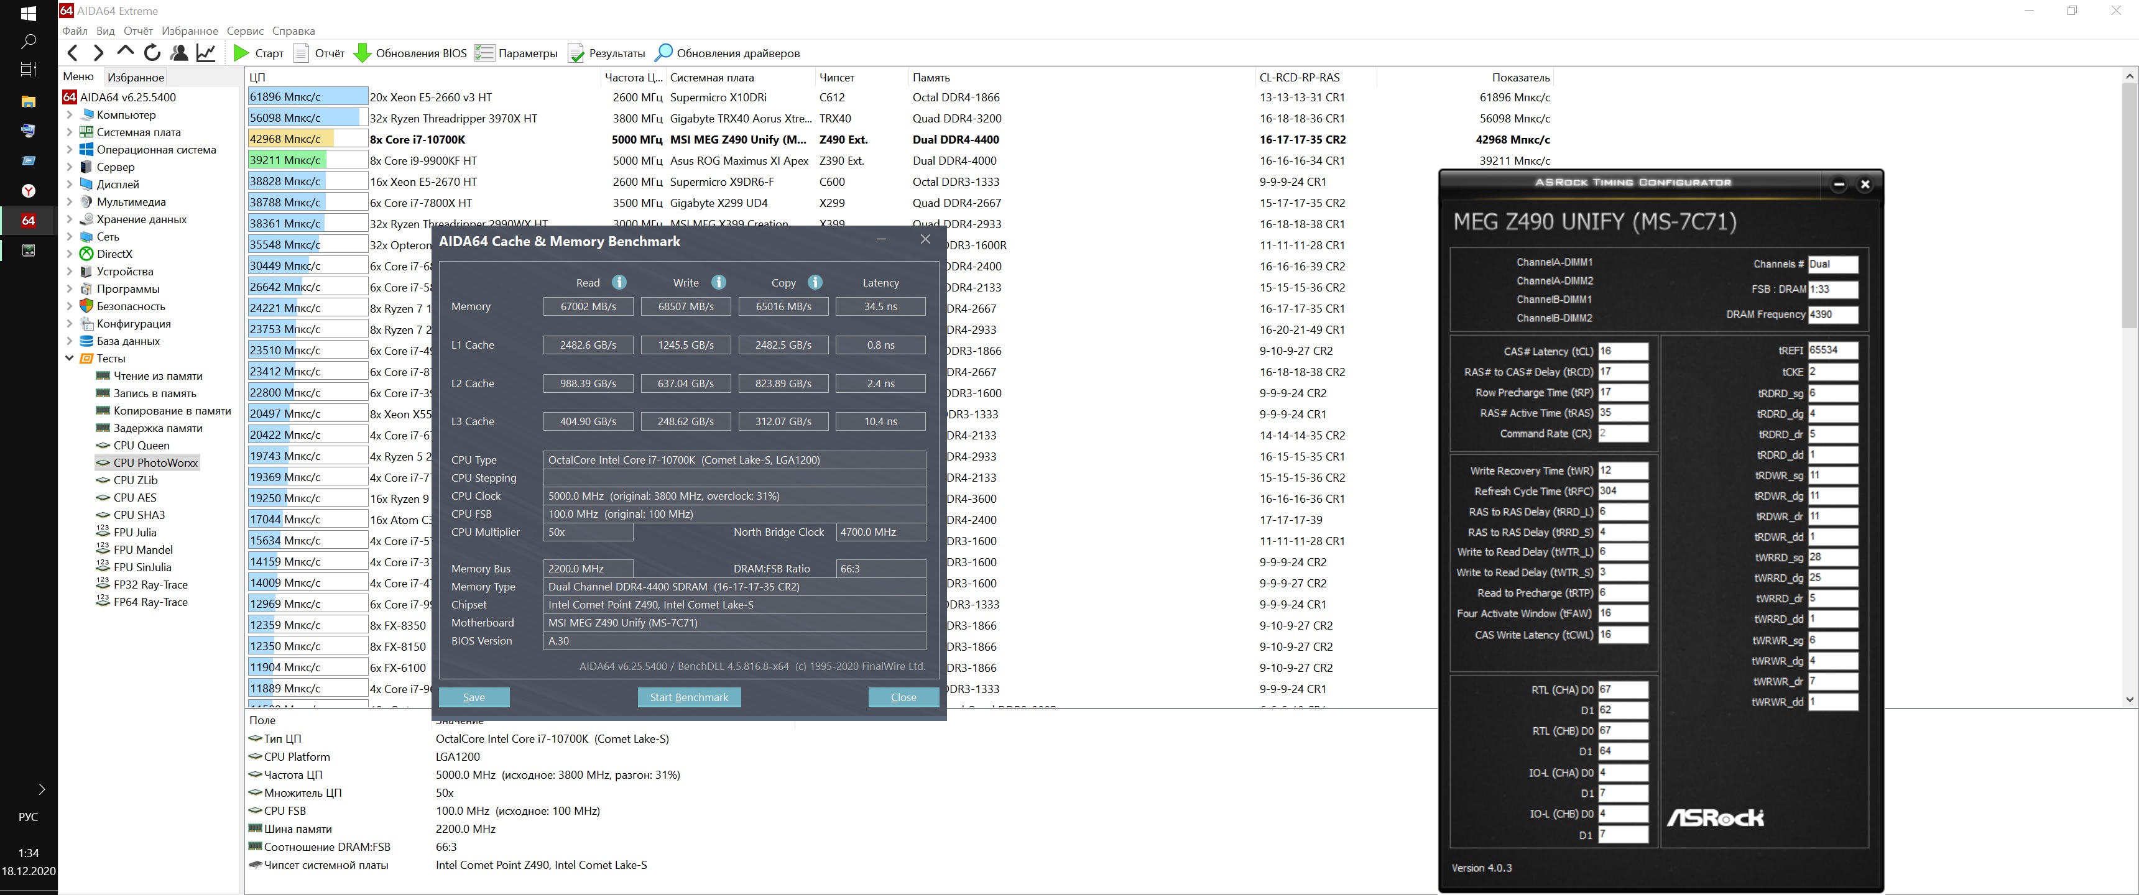Collapse the Тесты tree node
Image resolution: width=2139 pixels, height=895 pixels.
[x=70, y=359]
